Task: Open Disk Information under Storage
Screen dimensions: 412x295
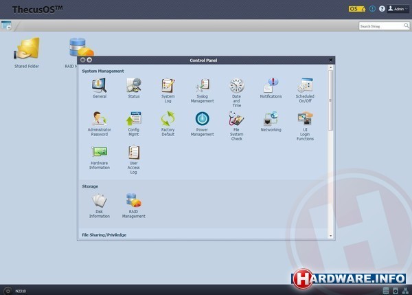Action: (x=100, y=206)
